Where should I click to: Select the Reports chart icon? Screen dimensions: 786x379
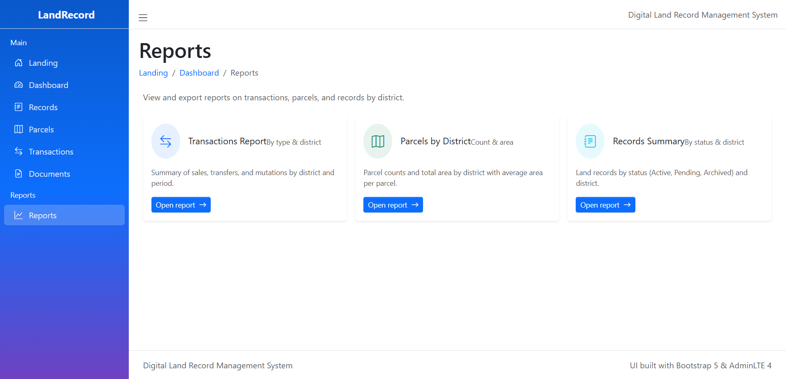click(19, 215)
